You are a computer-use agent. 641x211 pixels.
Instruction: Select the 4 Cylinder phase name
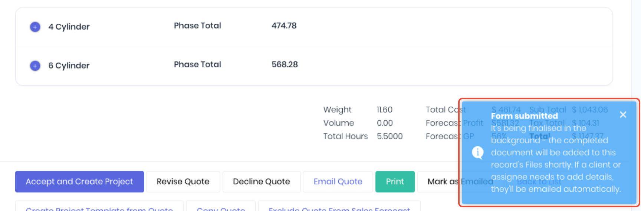[69, 27]
